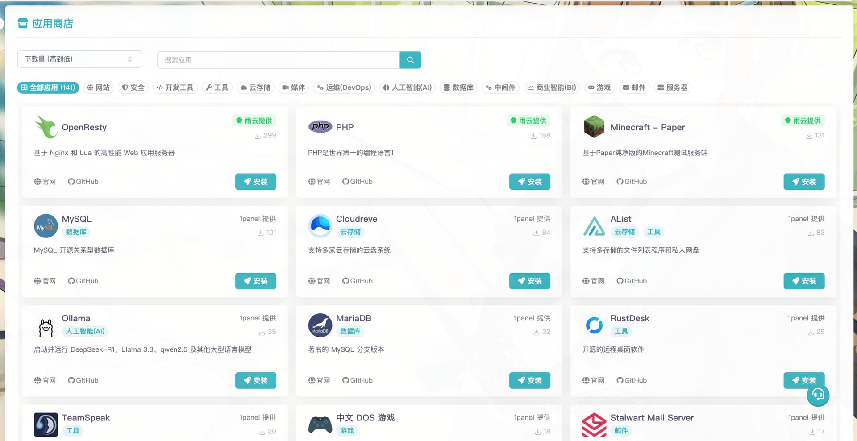Filter by 安全 category

[133, 87]
